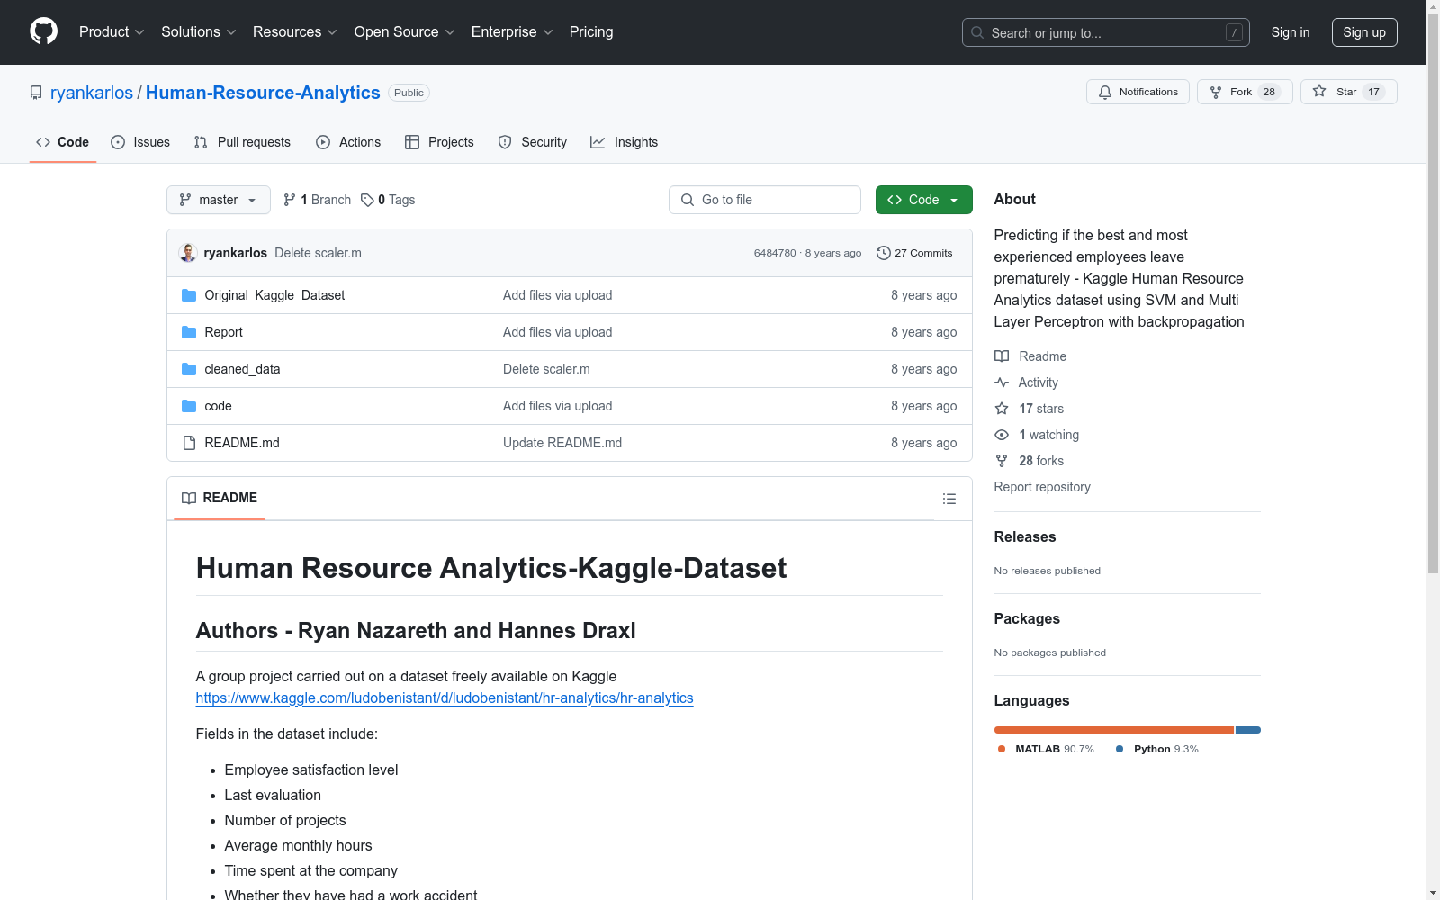The width and height of the screenshot is (1440, 900).
Task: Switch to the Code tab
Action: click(63, 142)
